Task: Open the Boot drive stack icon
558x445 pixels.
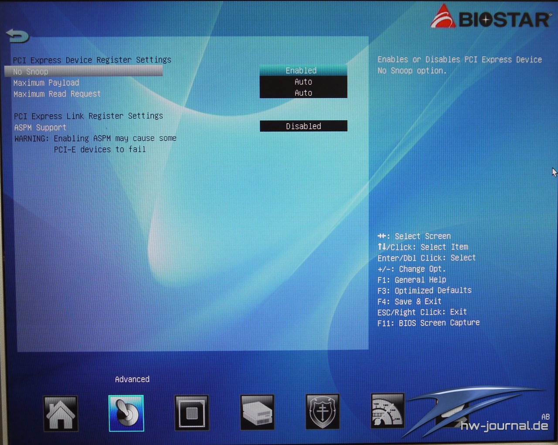Action: (x=257, y=412)
